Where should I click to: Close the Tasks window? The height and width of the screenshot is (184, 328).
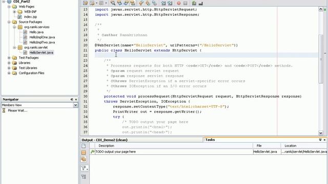[x=324, y=140]
